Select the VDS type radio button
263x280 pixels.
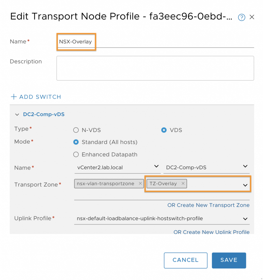click(164, 130)
